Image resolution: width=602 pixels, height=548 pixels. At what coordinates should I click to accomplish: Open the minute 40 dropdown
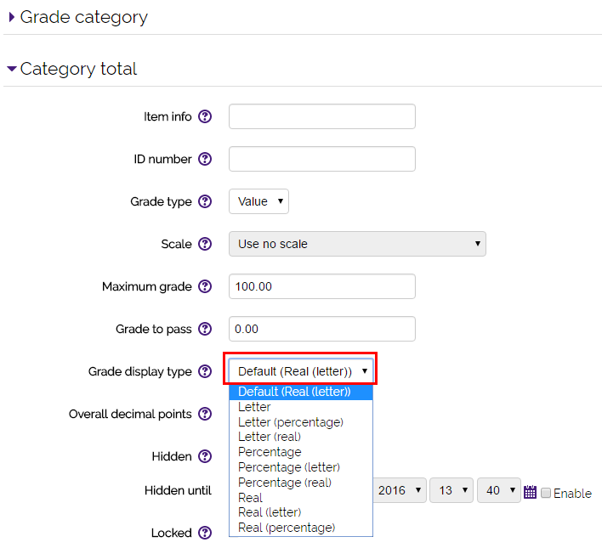pos(499,490)
